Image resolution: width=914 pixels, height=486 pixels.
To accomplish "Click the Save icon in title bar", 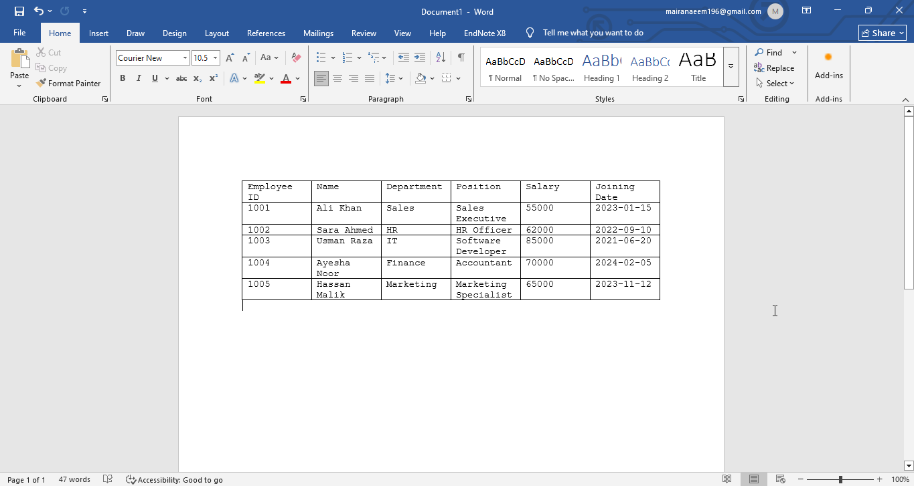I will (x=19, y=11).
